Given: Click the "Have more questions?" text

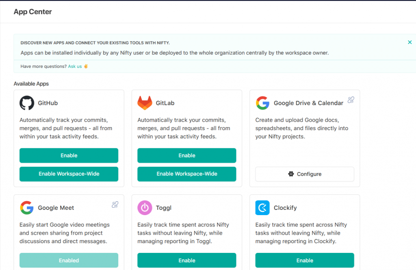Looking at the screenshot, I should [43, 66].
